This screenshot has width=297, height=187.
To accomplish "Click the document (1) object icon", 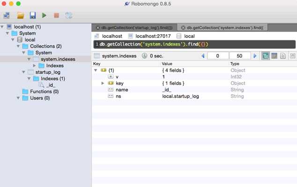I will point(104,70).
